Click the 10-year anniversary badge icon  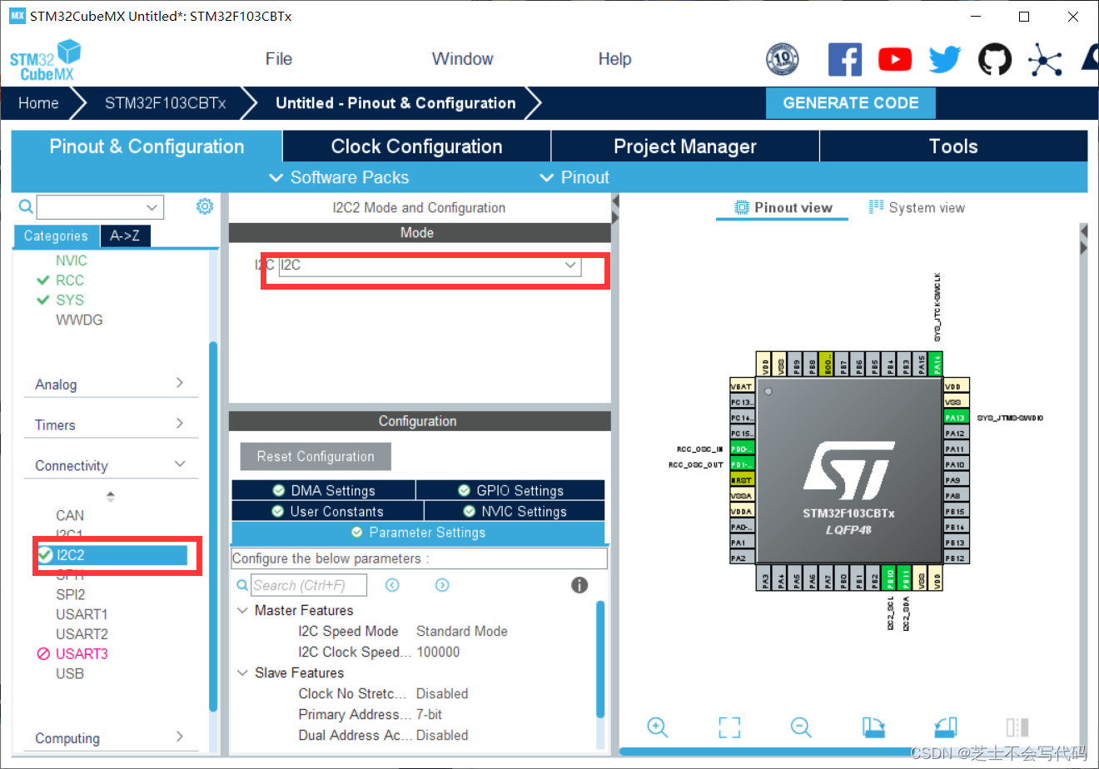(x=782, y=59)
